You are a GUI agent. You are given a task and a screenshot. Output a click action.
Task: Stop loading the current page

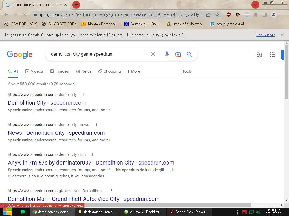coord(24,15)
